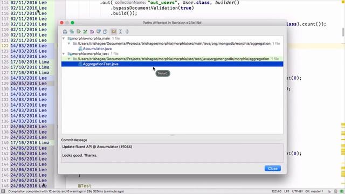Screen dimensions: 345x194
Task: Click the first toolbar icon in Paths Affected dialog
Action: [x=65, y=32]
